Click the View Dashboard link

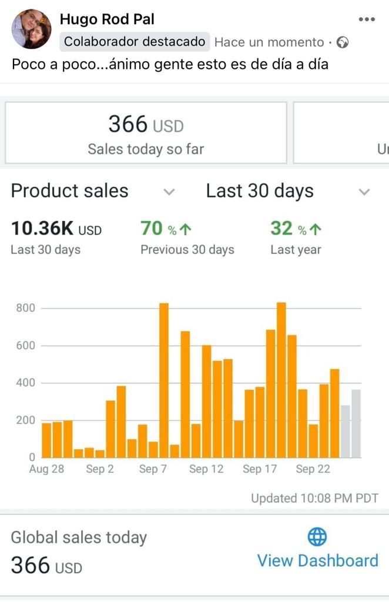click(x=317, y=560)
